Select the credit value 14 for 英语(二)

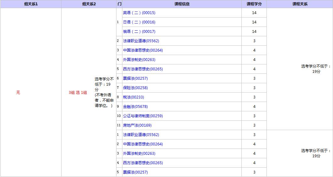(x=254, y=13)
